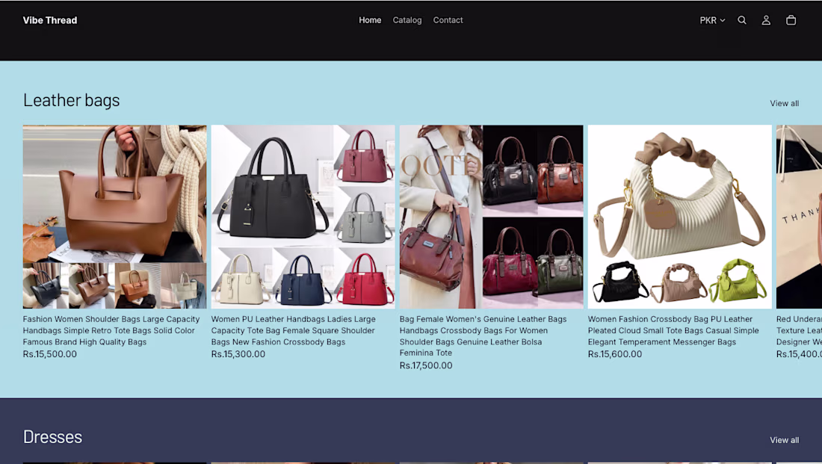Open the brown tote bag product image

(115, 217)
